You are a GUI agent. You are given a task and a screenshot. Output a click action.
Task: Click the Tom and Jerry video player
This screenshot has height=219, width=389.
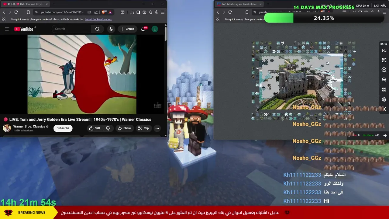pos(82,74)
